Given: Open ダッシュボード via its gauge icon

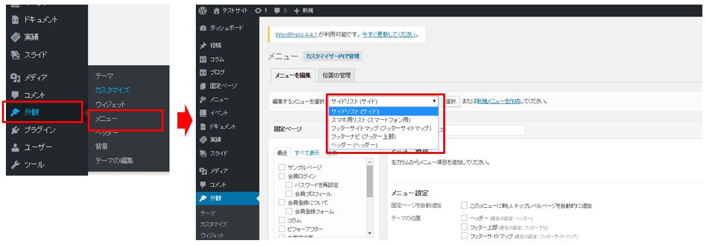Looking at the screenshot, I should point(203,28).
